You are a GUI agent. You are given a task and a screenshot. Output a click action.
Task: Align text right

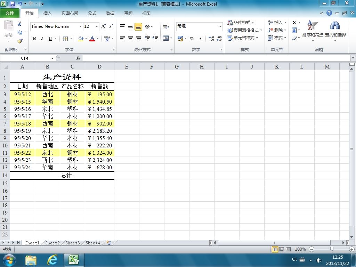(138, 38)
